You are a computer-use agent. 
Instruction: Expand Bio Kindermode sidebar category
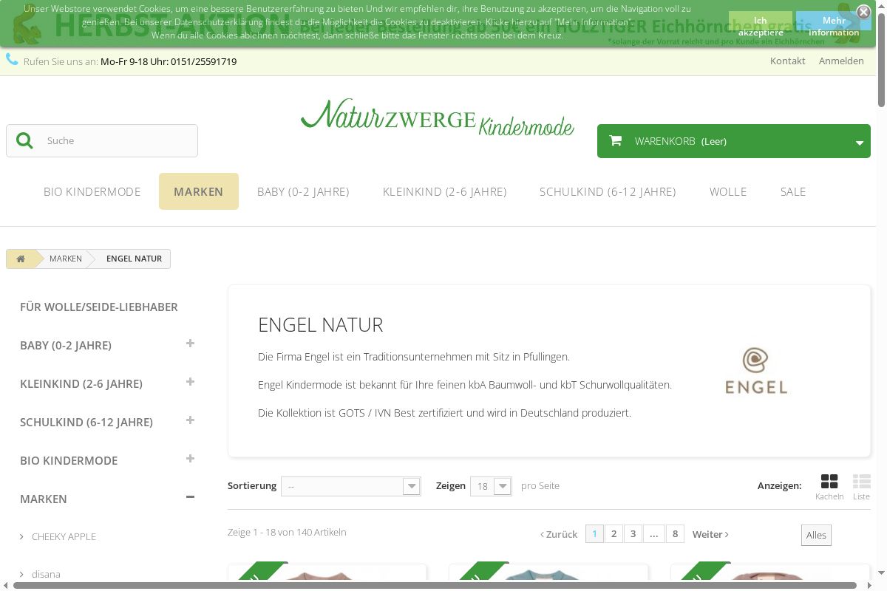pyautogui.click(x=190, y=459)
